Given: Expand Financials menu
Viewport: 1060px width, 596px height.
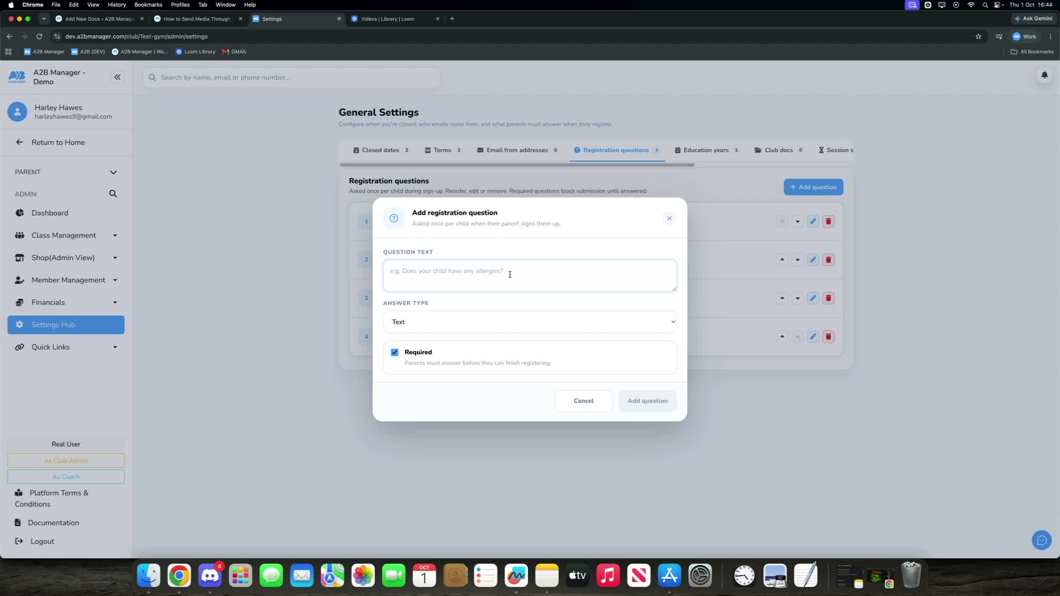Looking at the screenshot, I should coord(66,302).
